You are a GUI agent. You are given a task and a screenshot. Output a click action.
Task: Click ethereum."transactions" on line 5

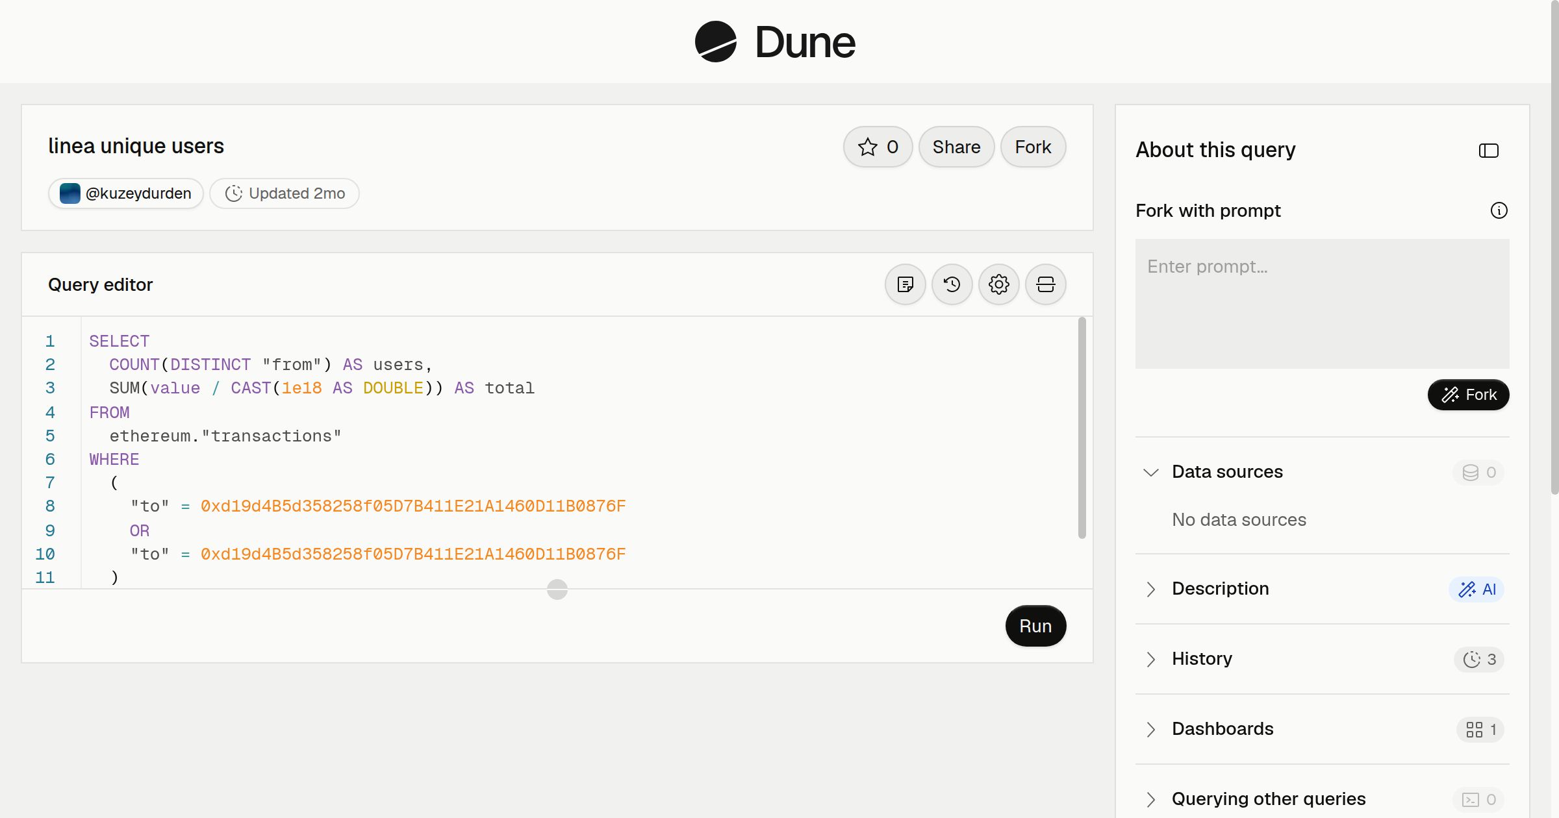click(x=225, y=436)
